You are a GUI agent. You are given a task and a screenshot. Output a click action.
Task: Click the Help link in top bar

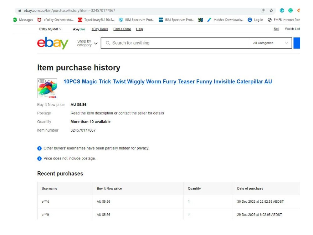(x=140, y=29)
